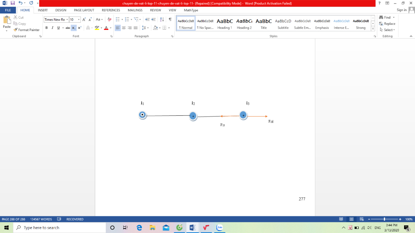
Task: Expand the Styles gallery More arrow
Action: [x=373, y=29]
